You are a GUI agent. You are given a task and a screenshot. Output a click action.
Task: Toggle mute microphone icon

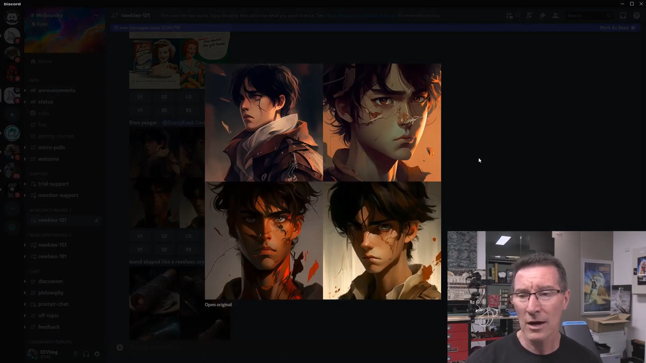coord(75,354)
